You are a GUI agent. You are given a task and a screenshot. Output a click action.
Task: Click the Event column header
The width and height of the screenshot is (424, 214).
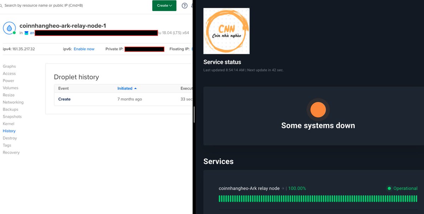point(64,88)
